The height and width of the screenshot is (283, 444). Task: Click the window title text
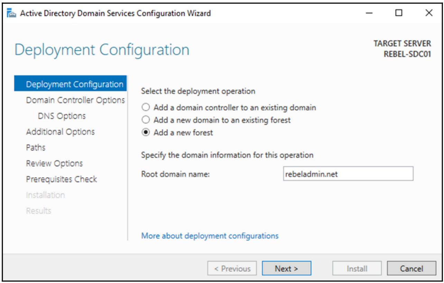pos(115,13)
